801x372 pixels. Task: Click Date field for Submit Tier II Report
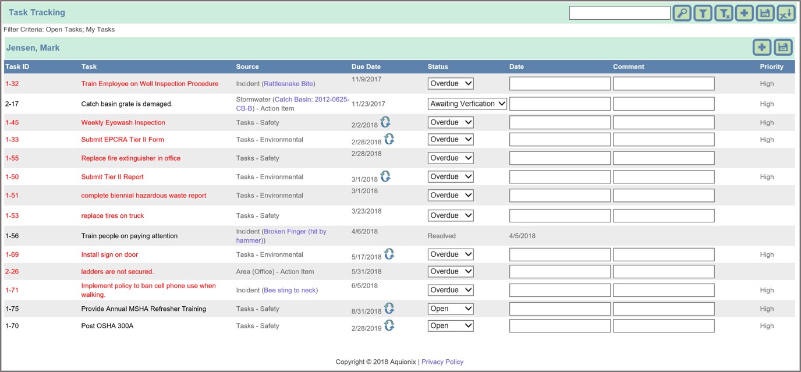click(x=560, y=176)
